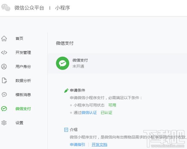Click the 未开通 status text
187x149 pixels.
tap(78, 66)
